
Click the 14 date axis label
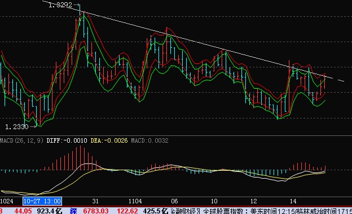[x=293, y=201]
